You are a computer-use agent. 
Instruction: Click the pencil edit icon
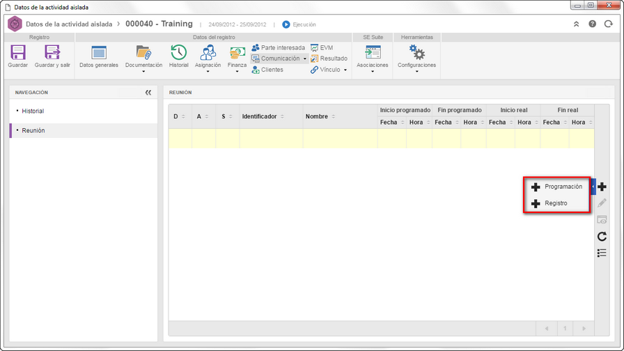602,203
